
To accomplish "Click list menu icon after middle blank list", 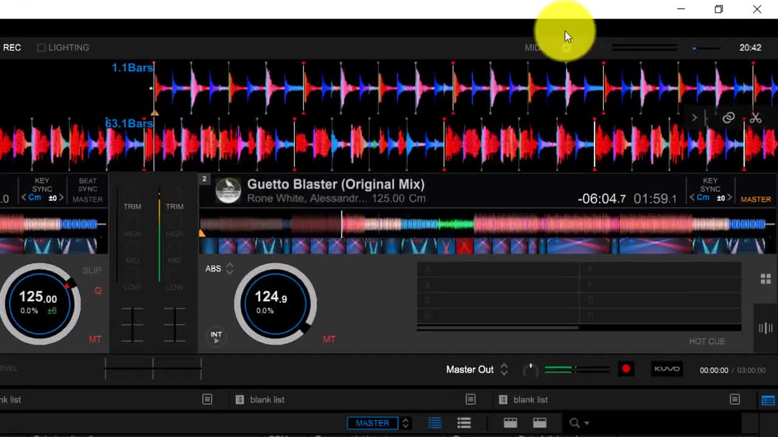I will [x=470, y=399].
